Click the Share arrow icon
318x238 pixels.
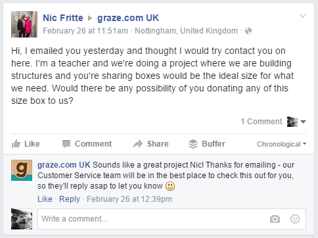tap(138, 144)
